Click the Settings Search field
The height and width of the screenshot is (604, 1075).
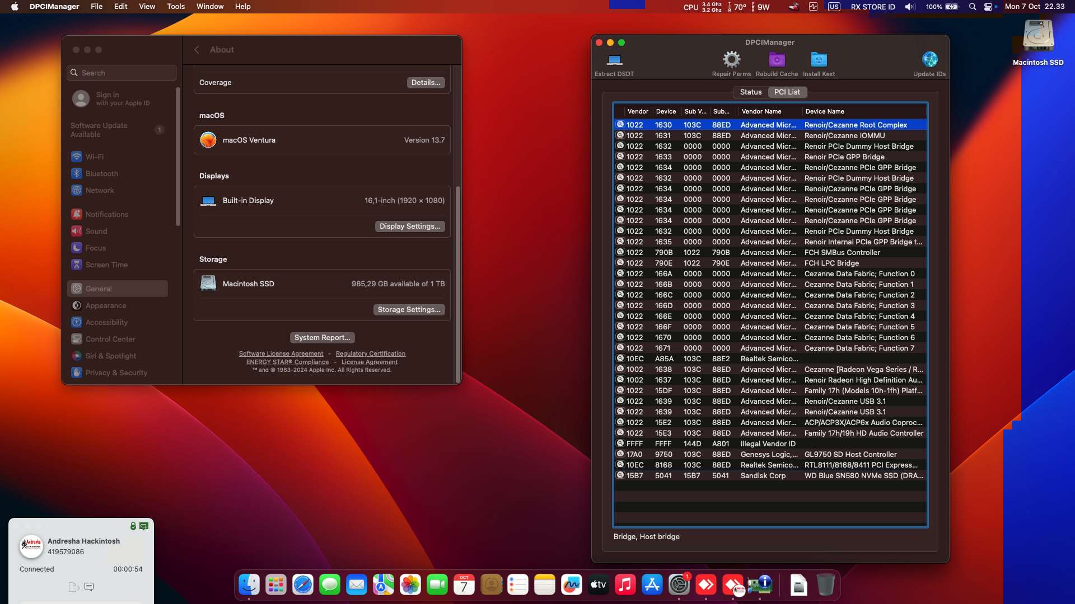(121, 73)
